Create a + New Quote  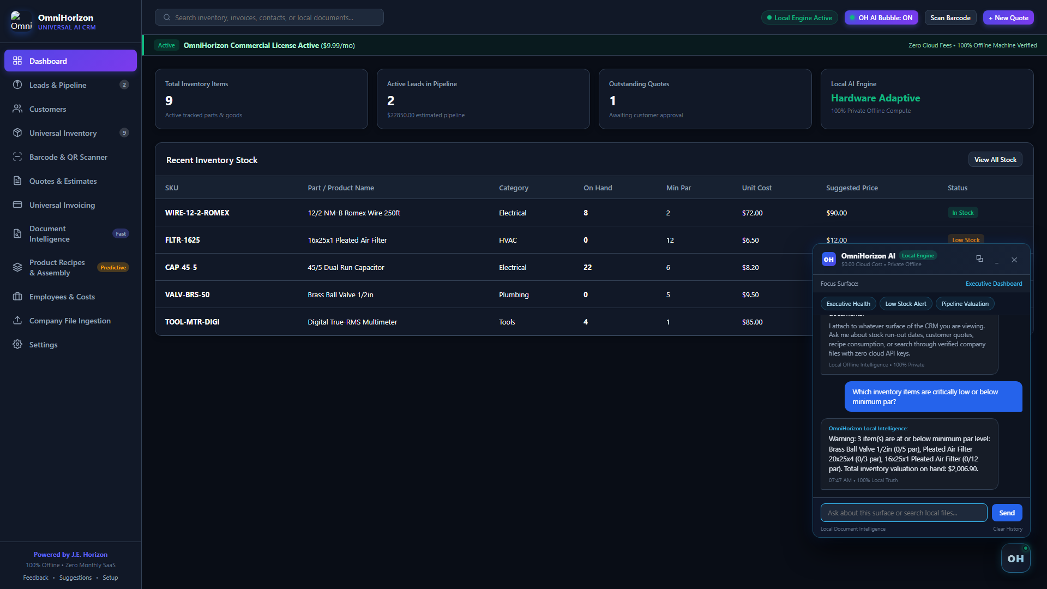[x=1008, y=17]
